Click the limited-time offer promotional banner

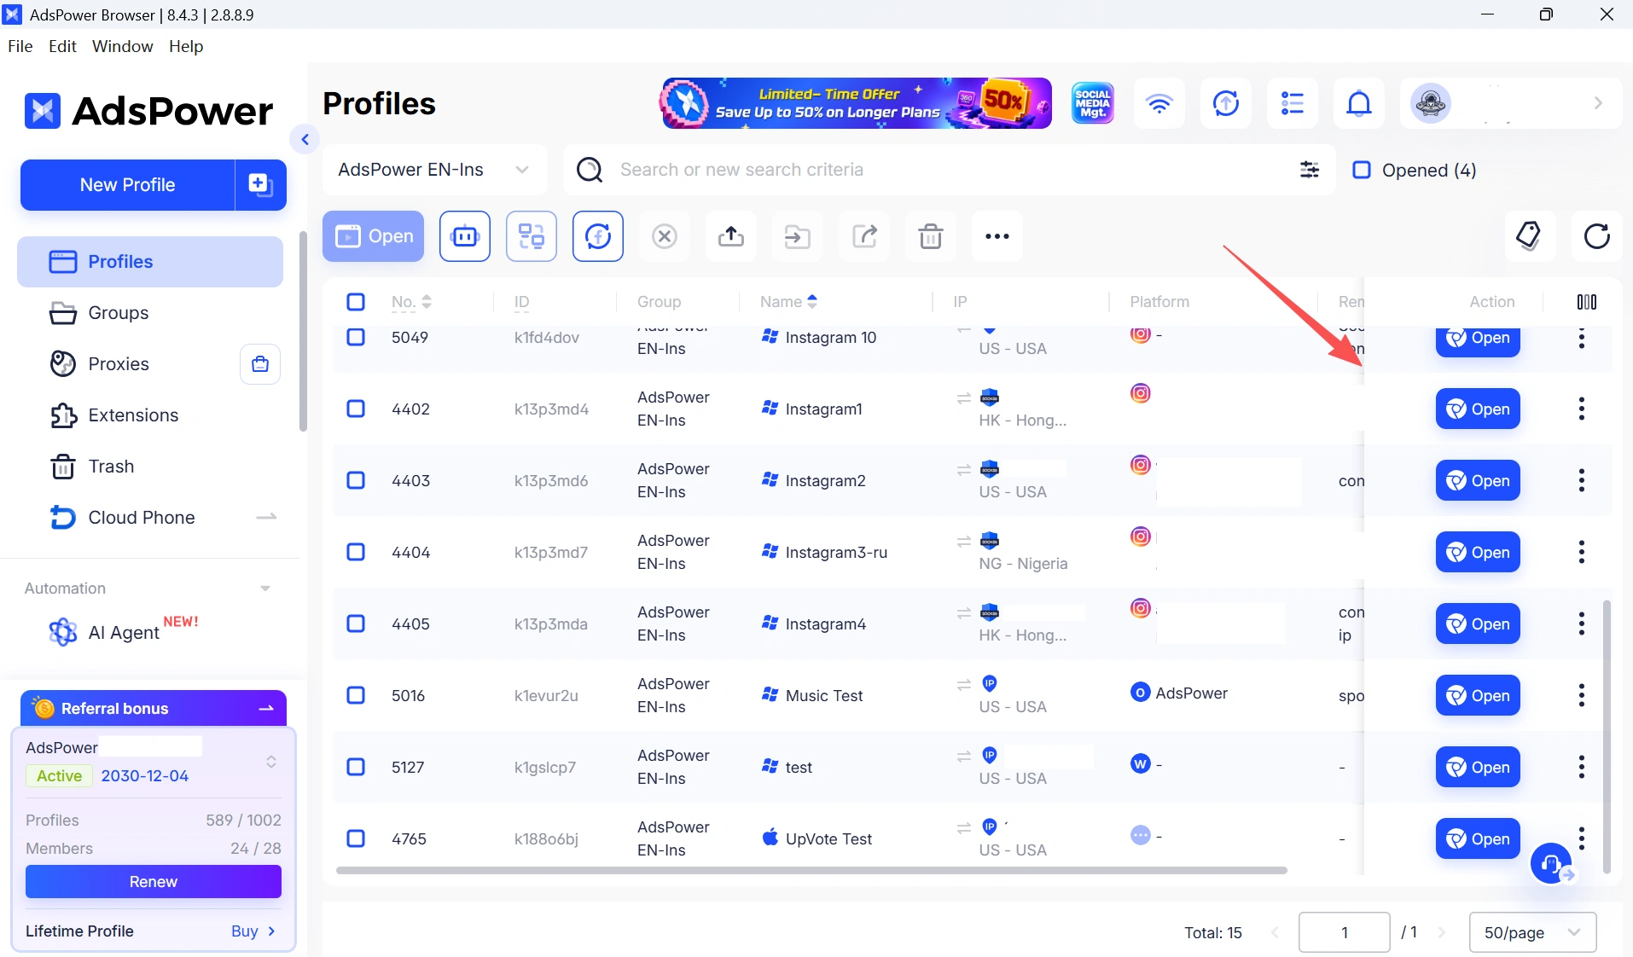pyautogui.click(x=856, y=103)
